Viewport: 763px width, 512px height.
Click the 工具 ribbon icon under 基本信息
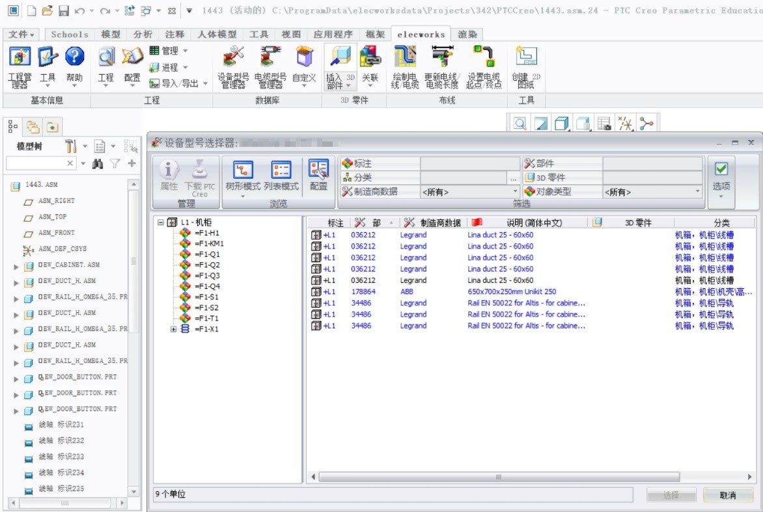point(48,66)
